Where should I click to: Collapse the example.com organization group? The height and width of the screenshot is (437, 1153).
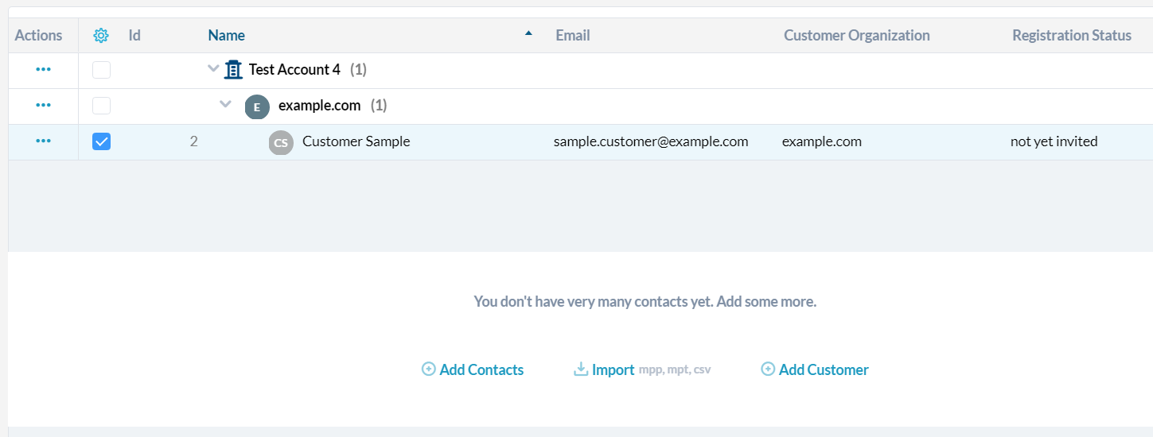tap(226, 105)
